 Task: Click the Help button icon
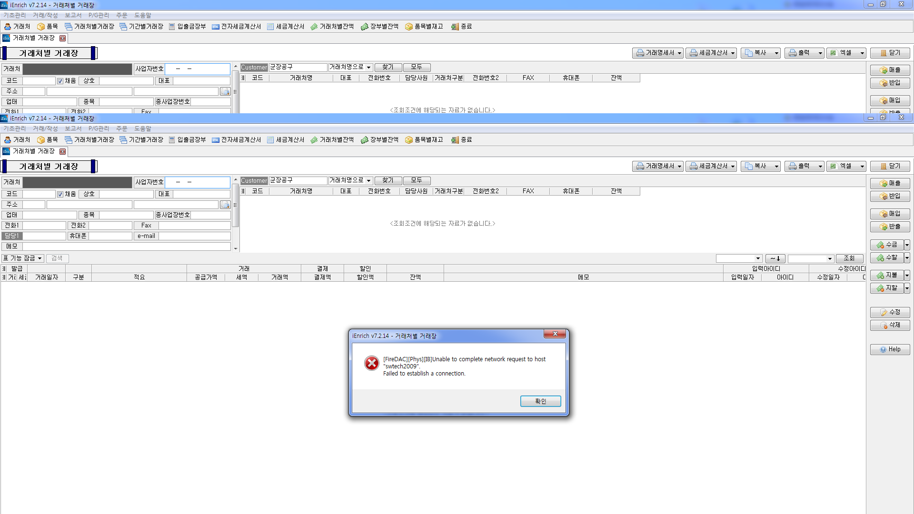click(x=883, y=349)
